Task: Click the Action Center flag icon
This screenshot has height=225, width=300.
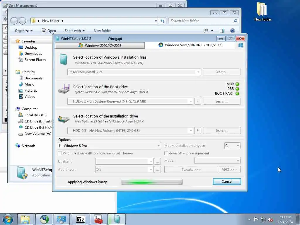Action: pyautogui.click(x=256, y=219)
